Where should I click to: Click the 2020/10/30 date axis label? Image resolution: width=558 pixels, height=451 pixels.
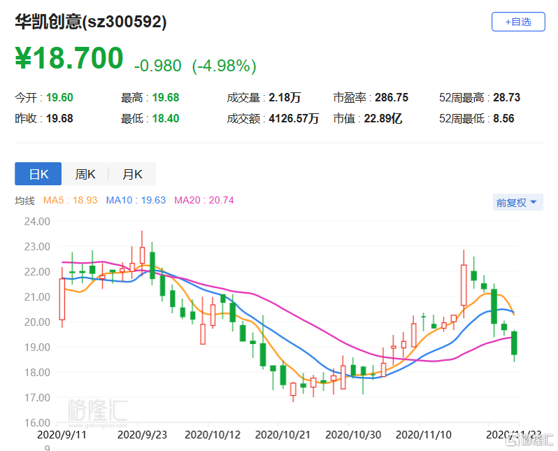[353, 435]
